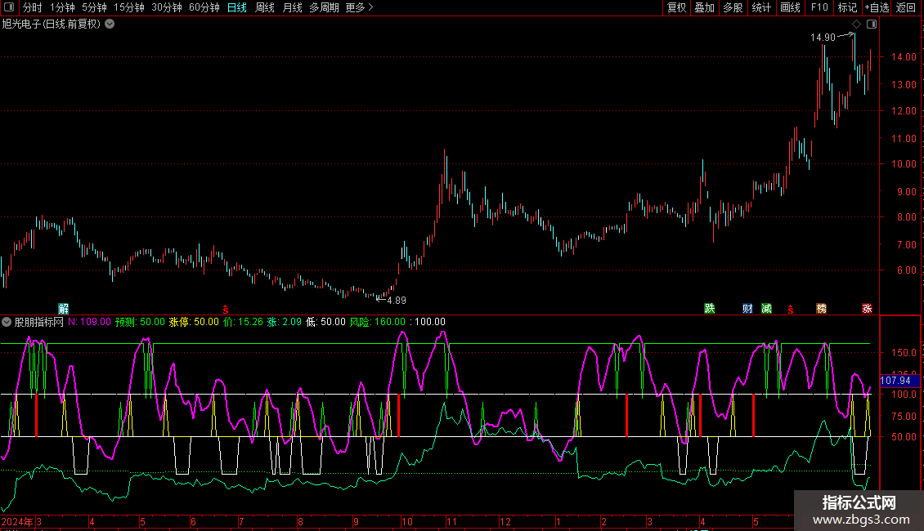Click the 叠加 overlay button
Image resolution: width=924 pixels, height=531 pixels.
point(705,7)
